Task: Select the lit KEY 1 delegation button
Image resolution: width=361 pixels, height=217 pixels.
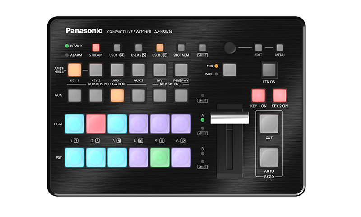Action: pyautogui.click(x=74, y=70)
